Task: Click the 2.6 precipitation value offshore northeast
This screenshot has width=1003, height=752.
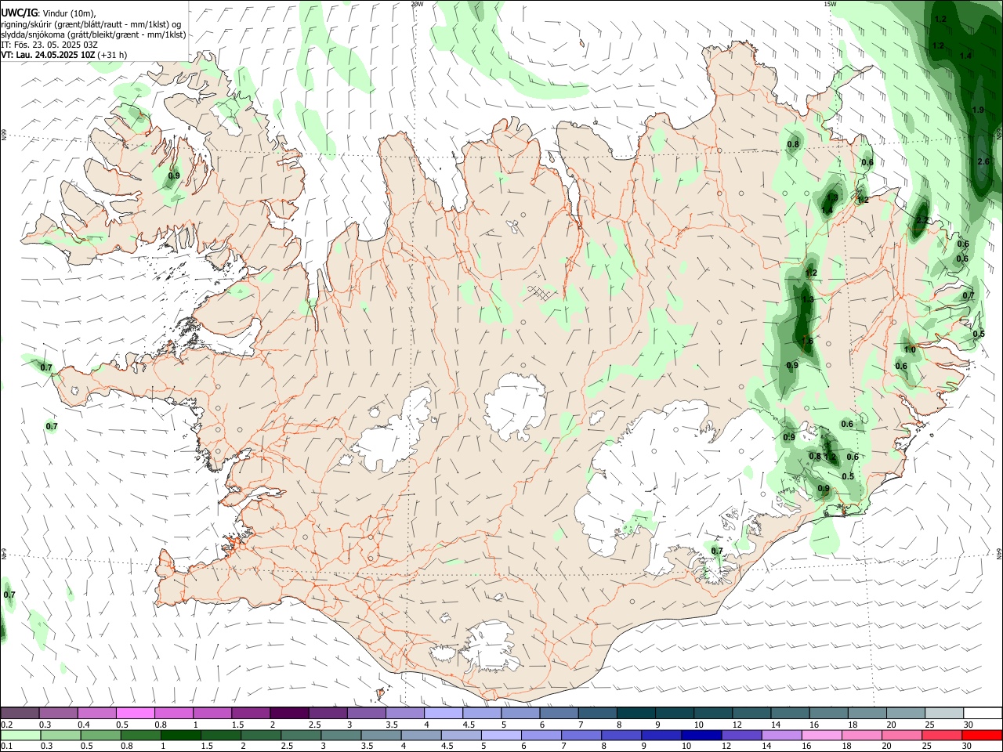Action: pos(984,161)
